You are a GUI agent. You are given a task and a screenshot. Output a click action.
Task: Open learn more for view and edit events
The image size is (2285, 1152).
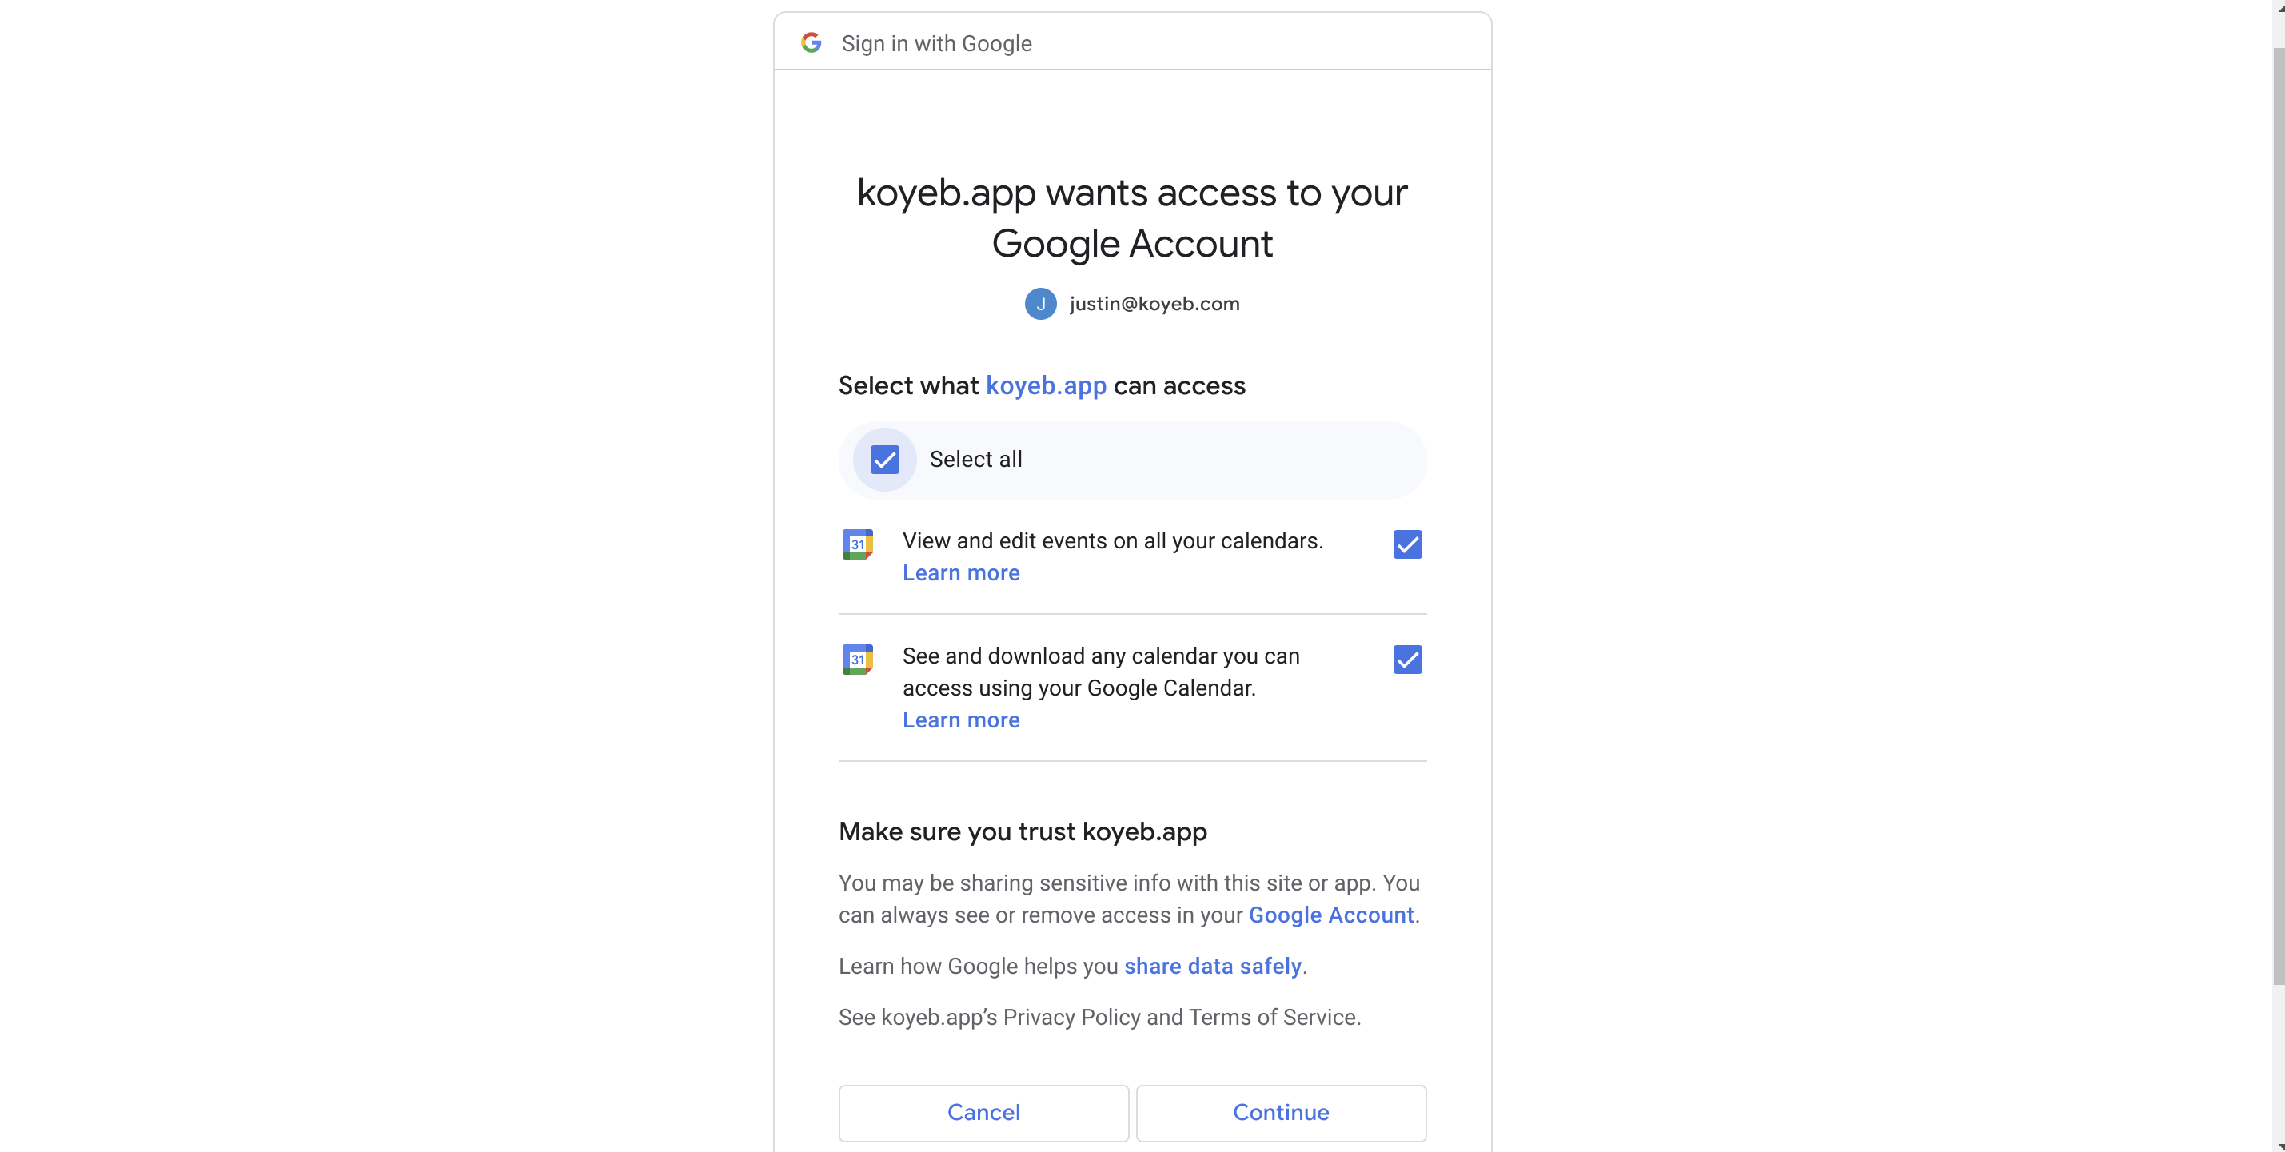tap(963, 572)
